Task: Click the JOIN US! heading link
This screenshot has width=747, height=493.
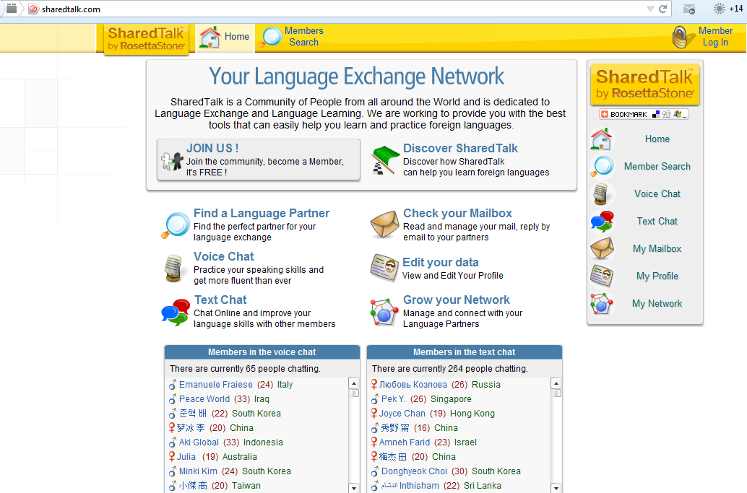Action: 212,148
